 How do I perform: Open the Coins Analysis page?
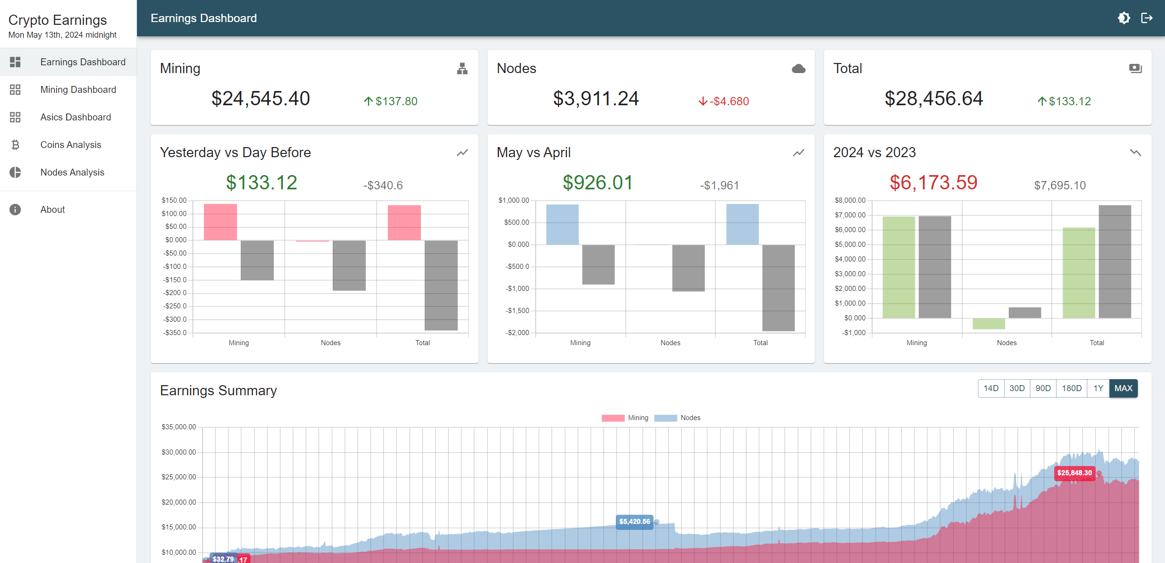click(x=68, y=145)
